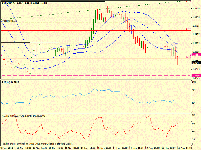Click the 61.8 Fibonacci level label
Image resolution: width=201 pixels, height=150 pixels.
pos(188,57)
